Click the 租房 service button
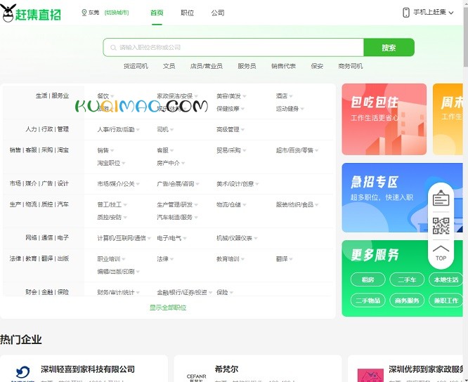The height and width of the screenshot is (382, 468). [x=368, y=279]
